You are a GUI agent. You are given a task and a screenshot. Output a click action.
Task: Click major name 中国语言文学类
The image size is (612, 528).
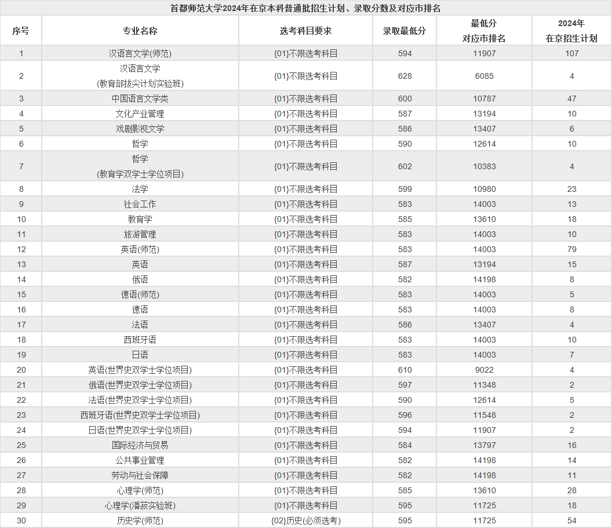[x=140, y=99]
